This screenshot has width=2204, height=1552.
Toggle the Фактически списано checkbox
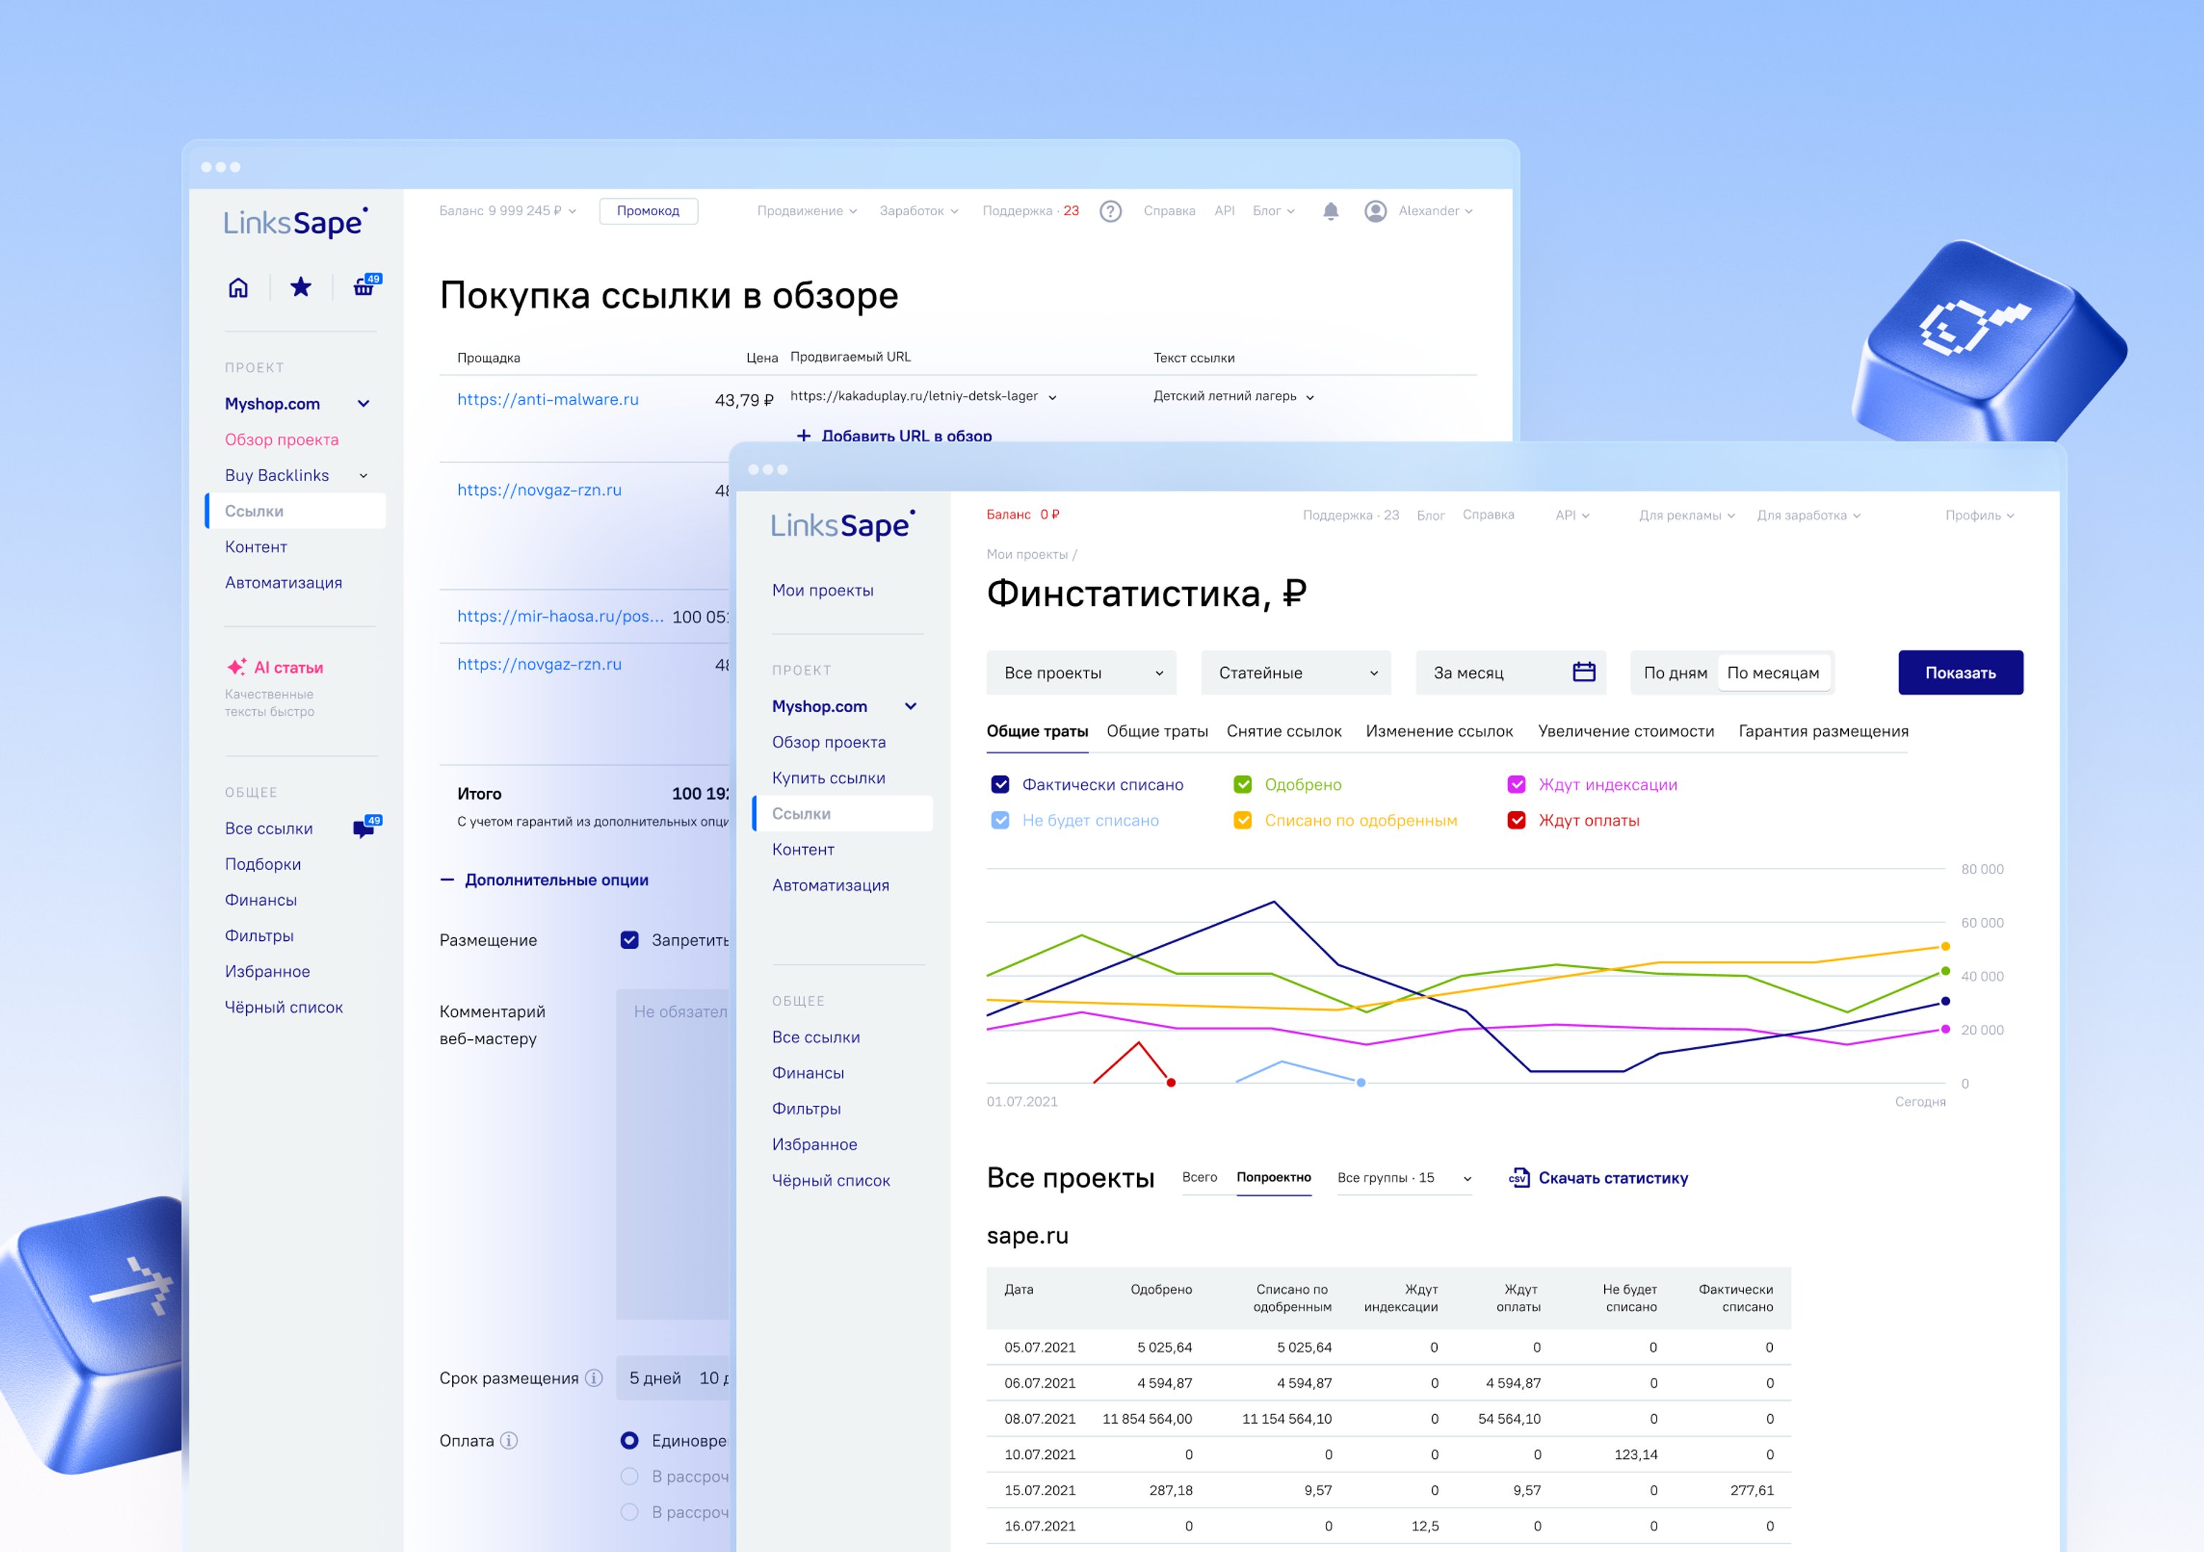pos(1000,784)
